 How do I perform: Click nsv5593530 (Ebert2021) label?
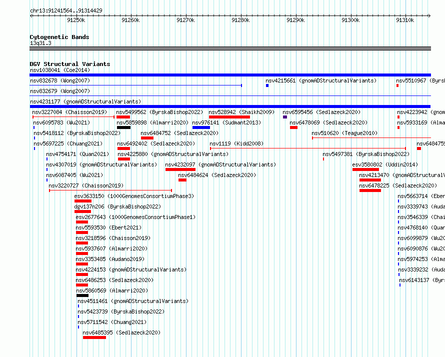point(108,227)
